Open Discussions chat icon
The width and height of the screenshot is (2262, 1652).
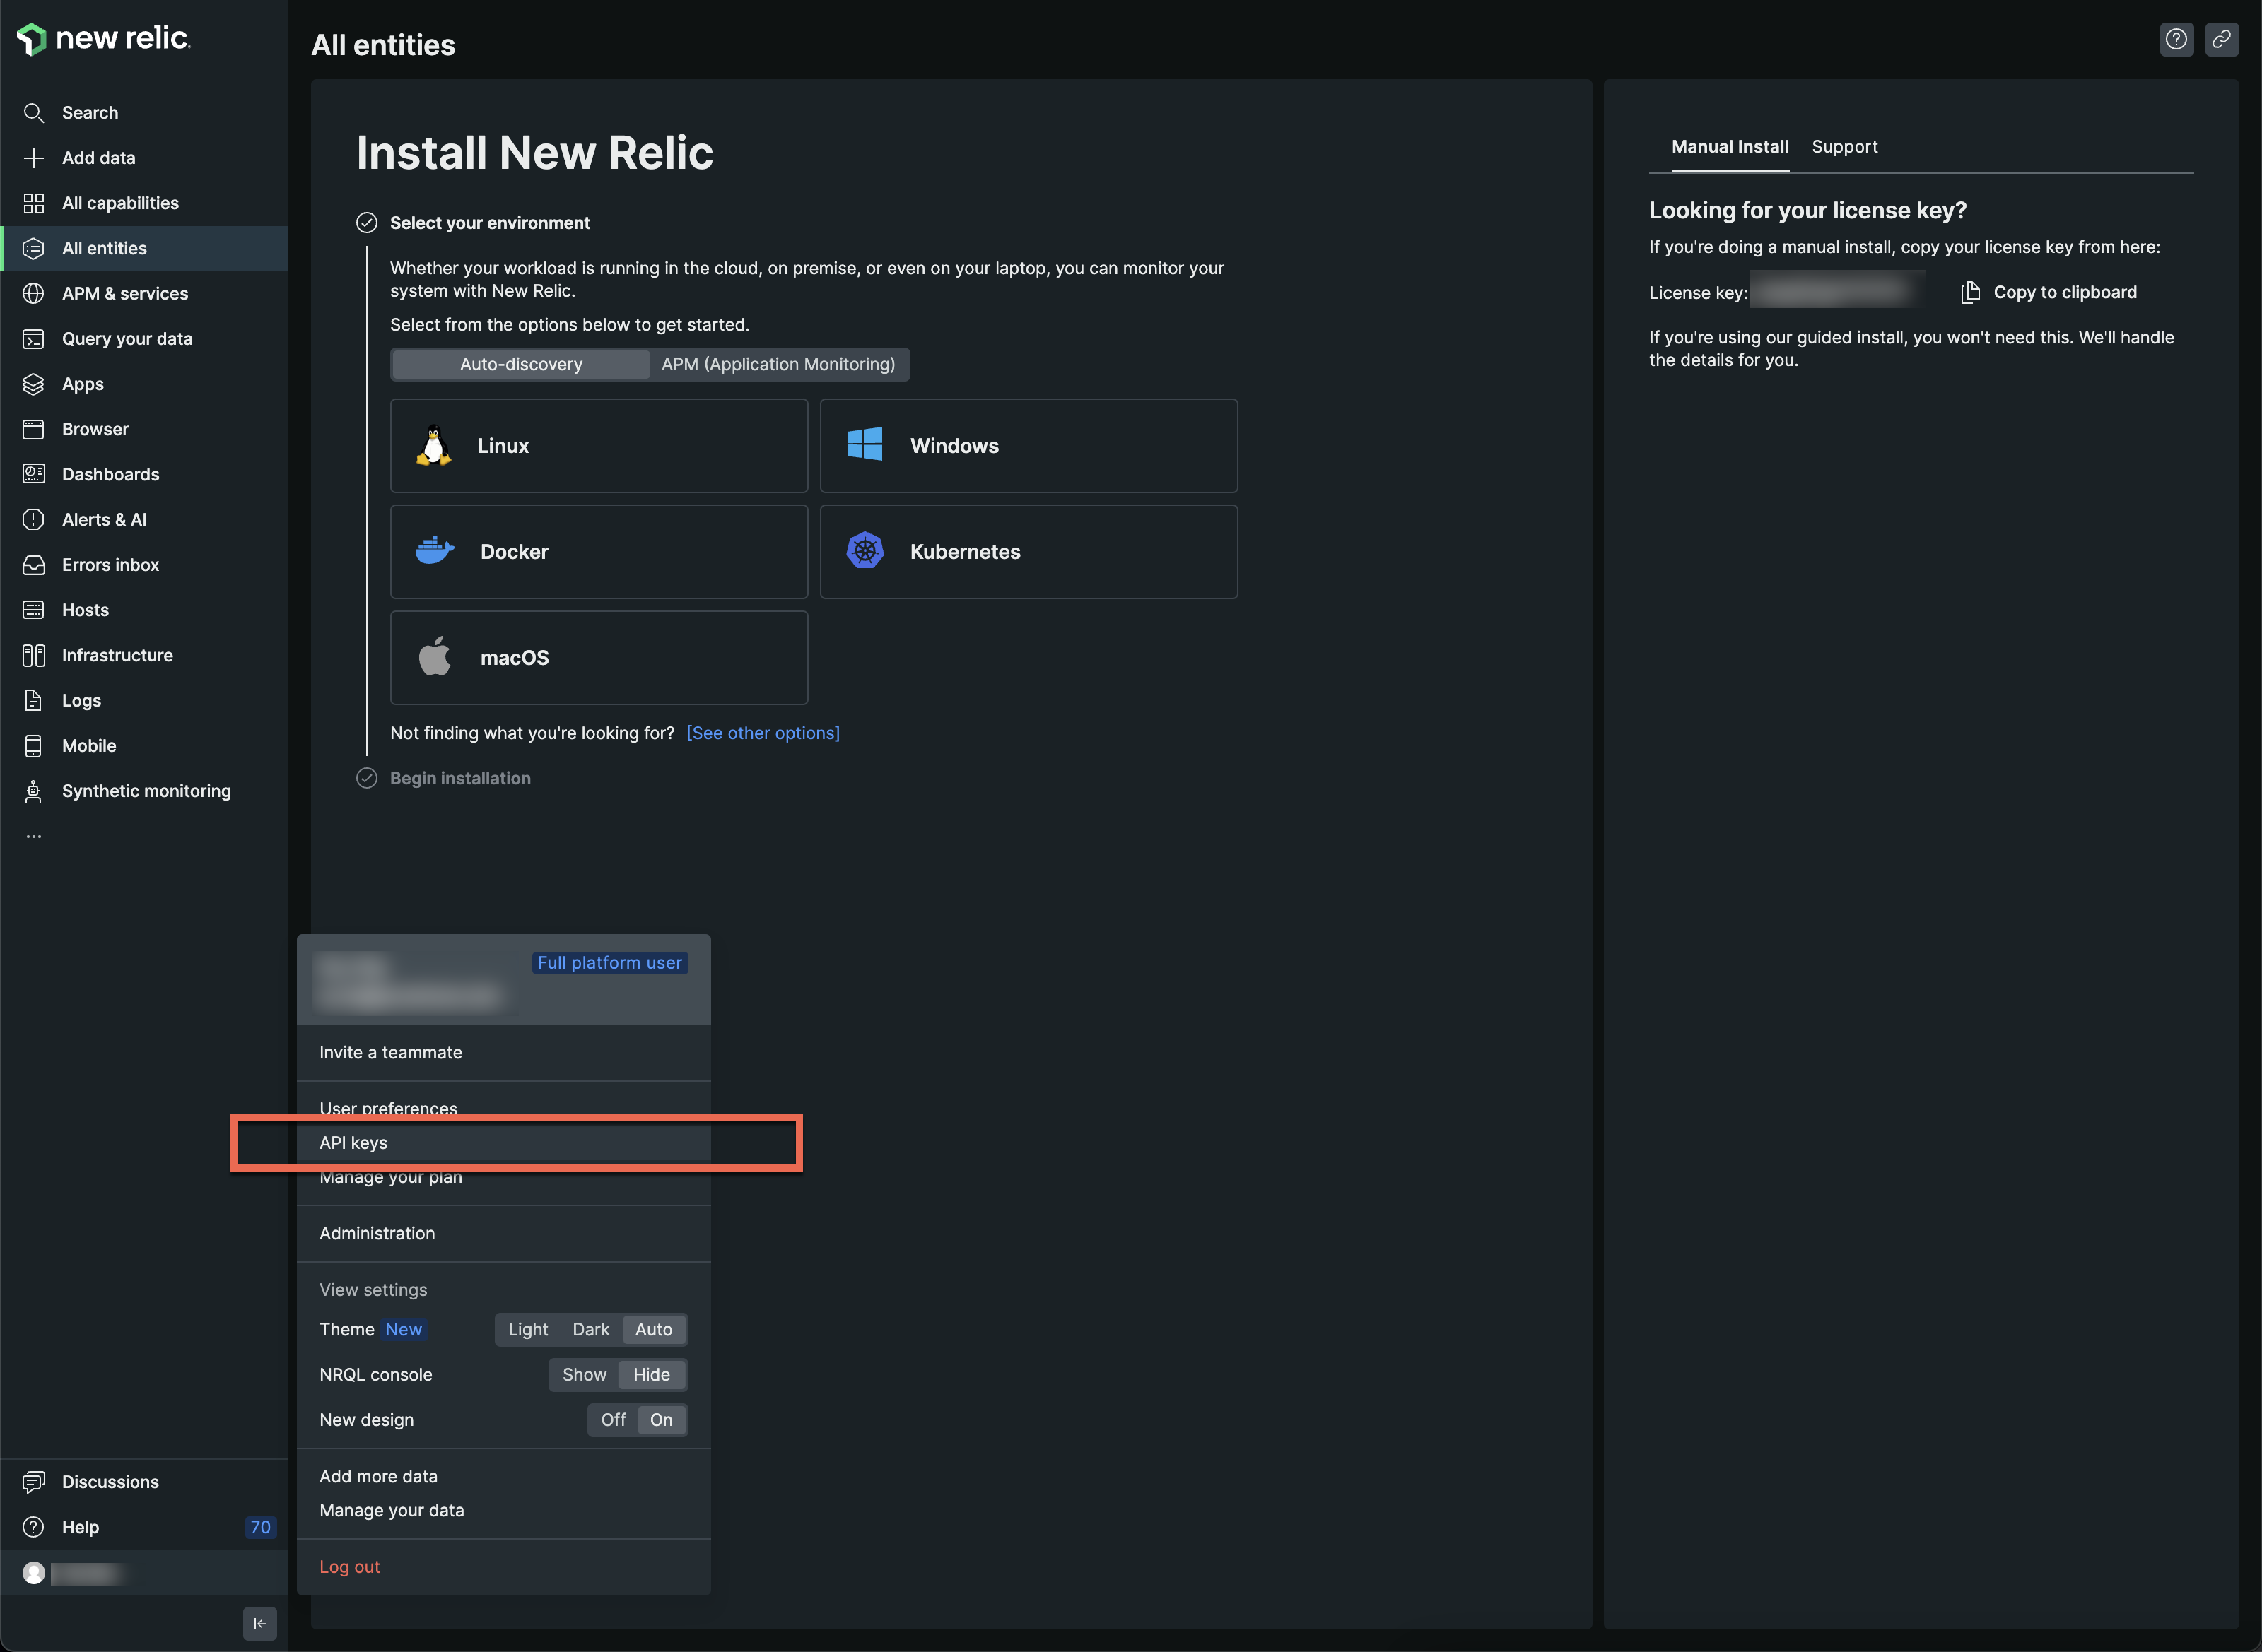(x=33, y=1482)
